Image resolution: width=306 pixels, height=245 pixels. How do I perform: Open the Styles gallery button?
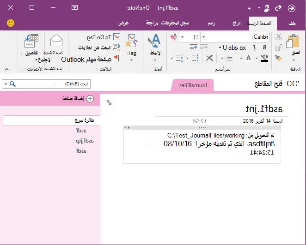click(155, 48)
